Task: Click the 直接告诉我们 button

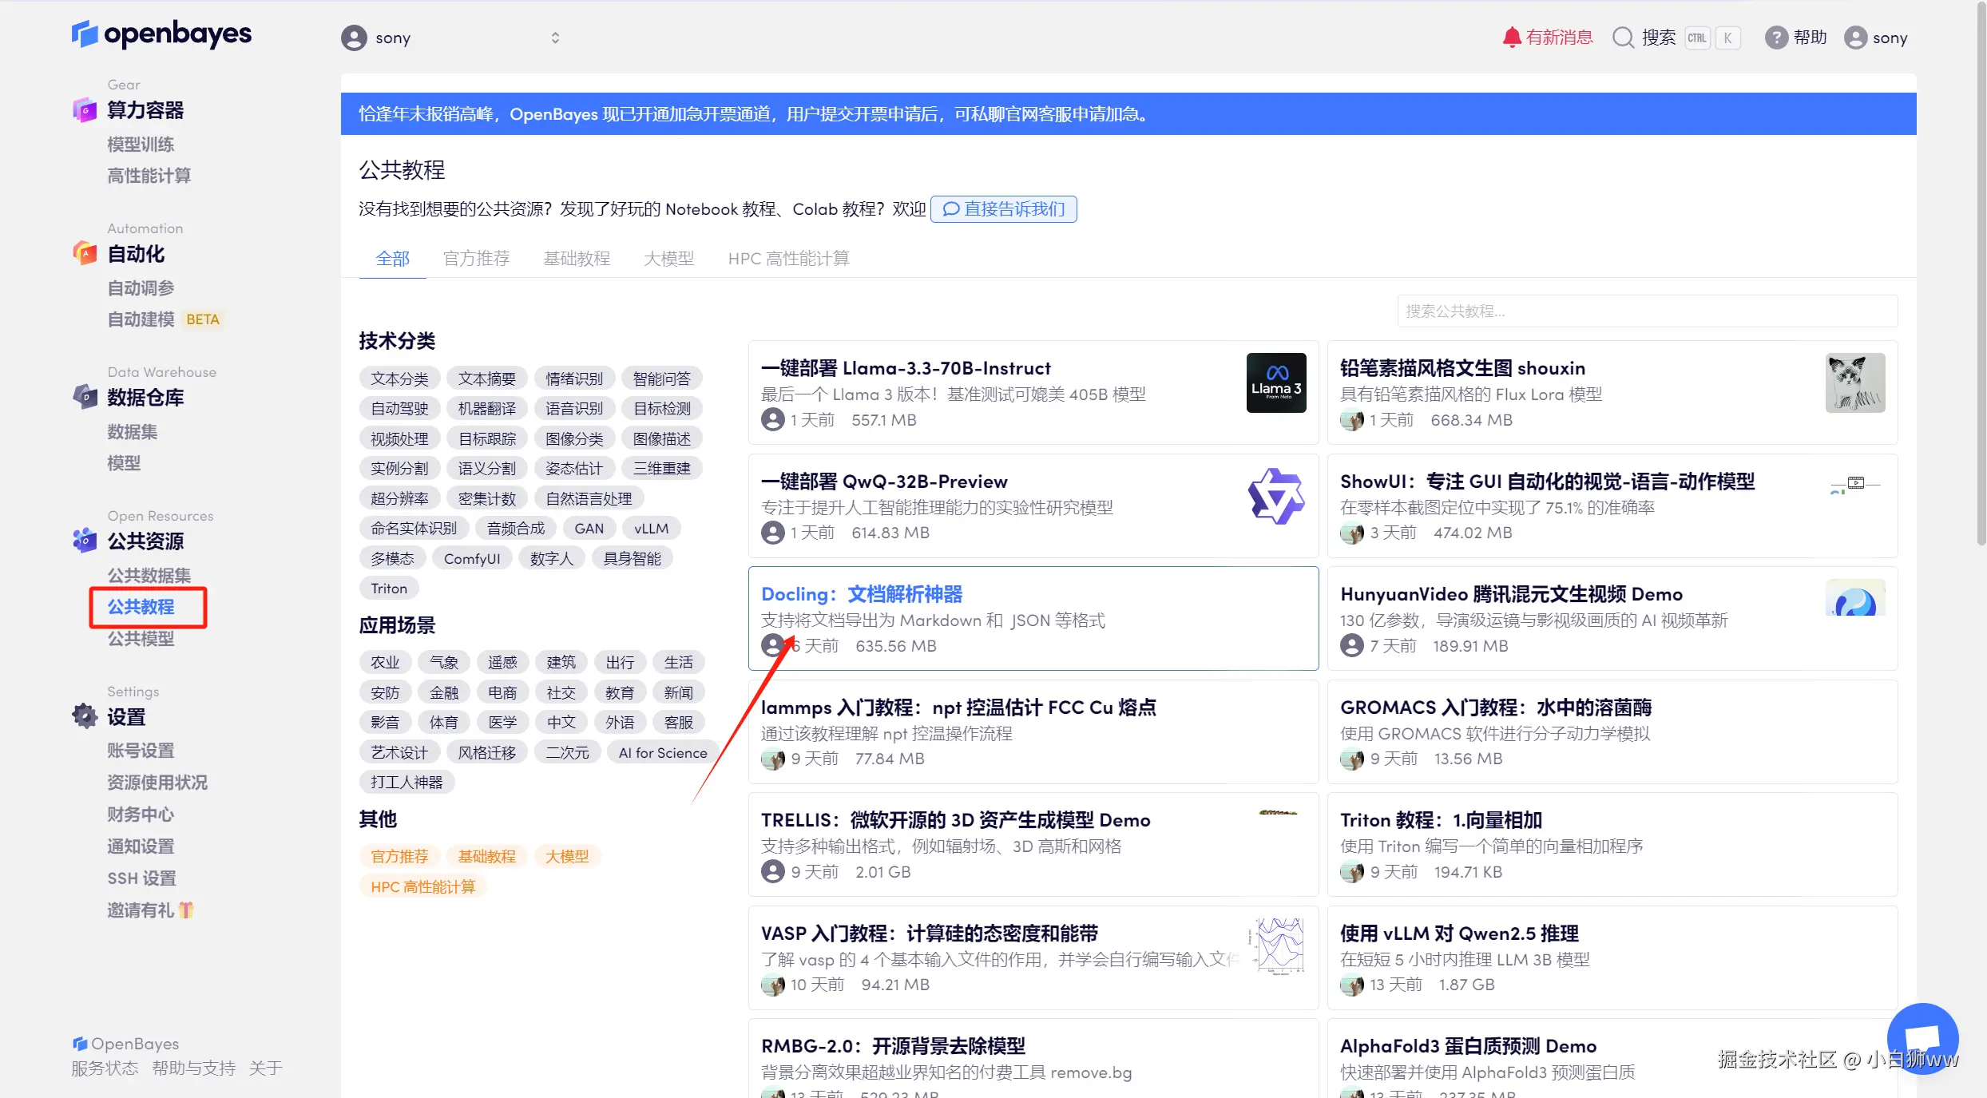Action: point(1004,209)
